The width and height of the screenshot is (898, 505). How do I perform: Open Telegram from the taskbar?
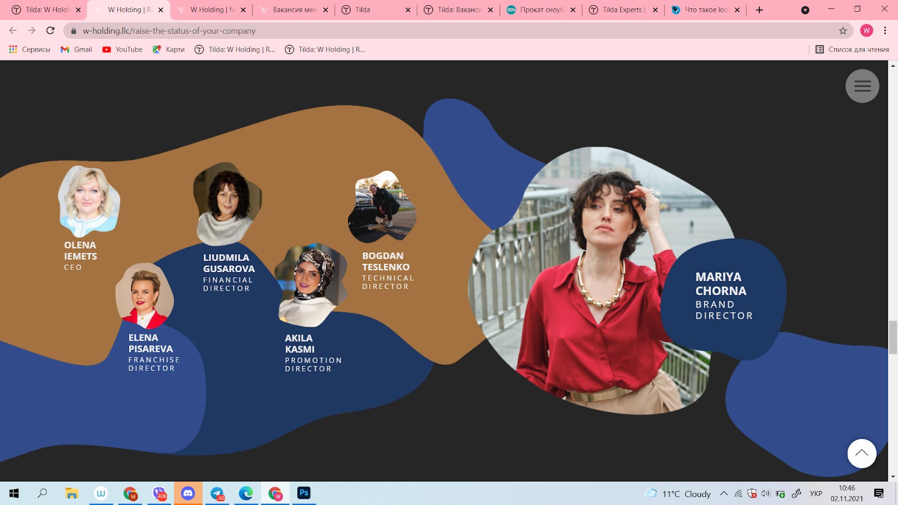(217, 493)
